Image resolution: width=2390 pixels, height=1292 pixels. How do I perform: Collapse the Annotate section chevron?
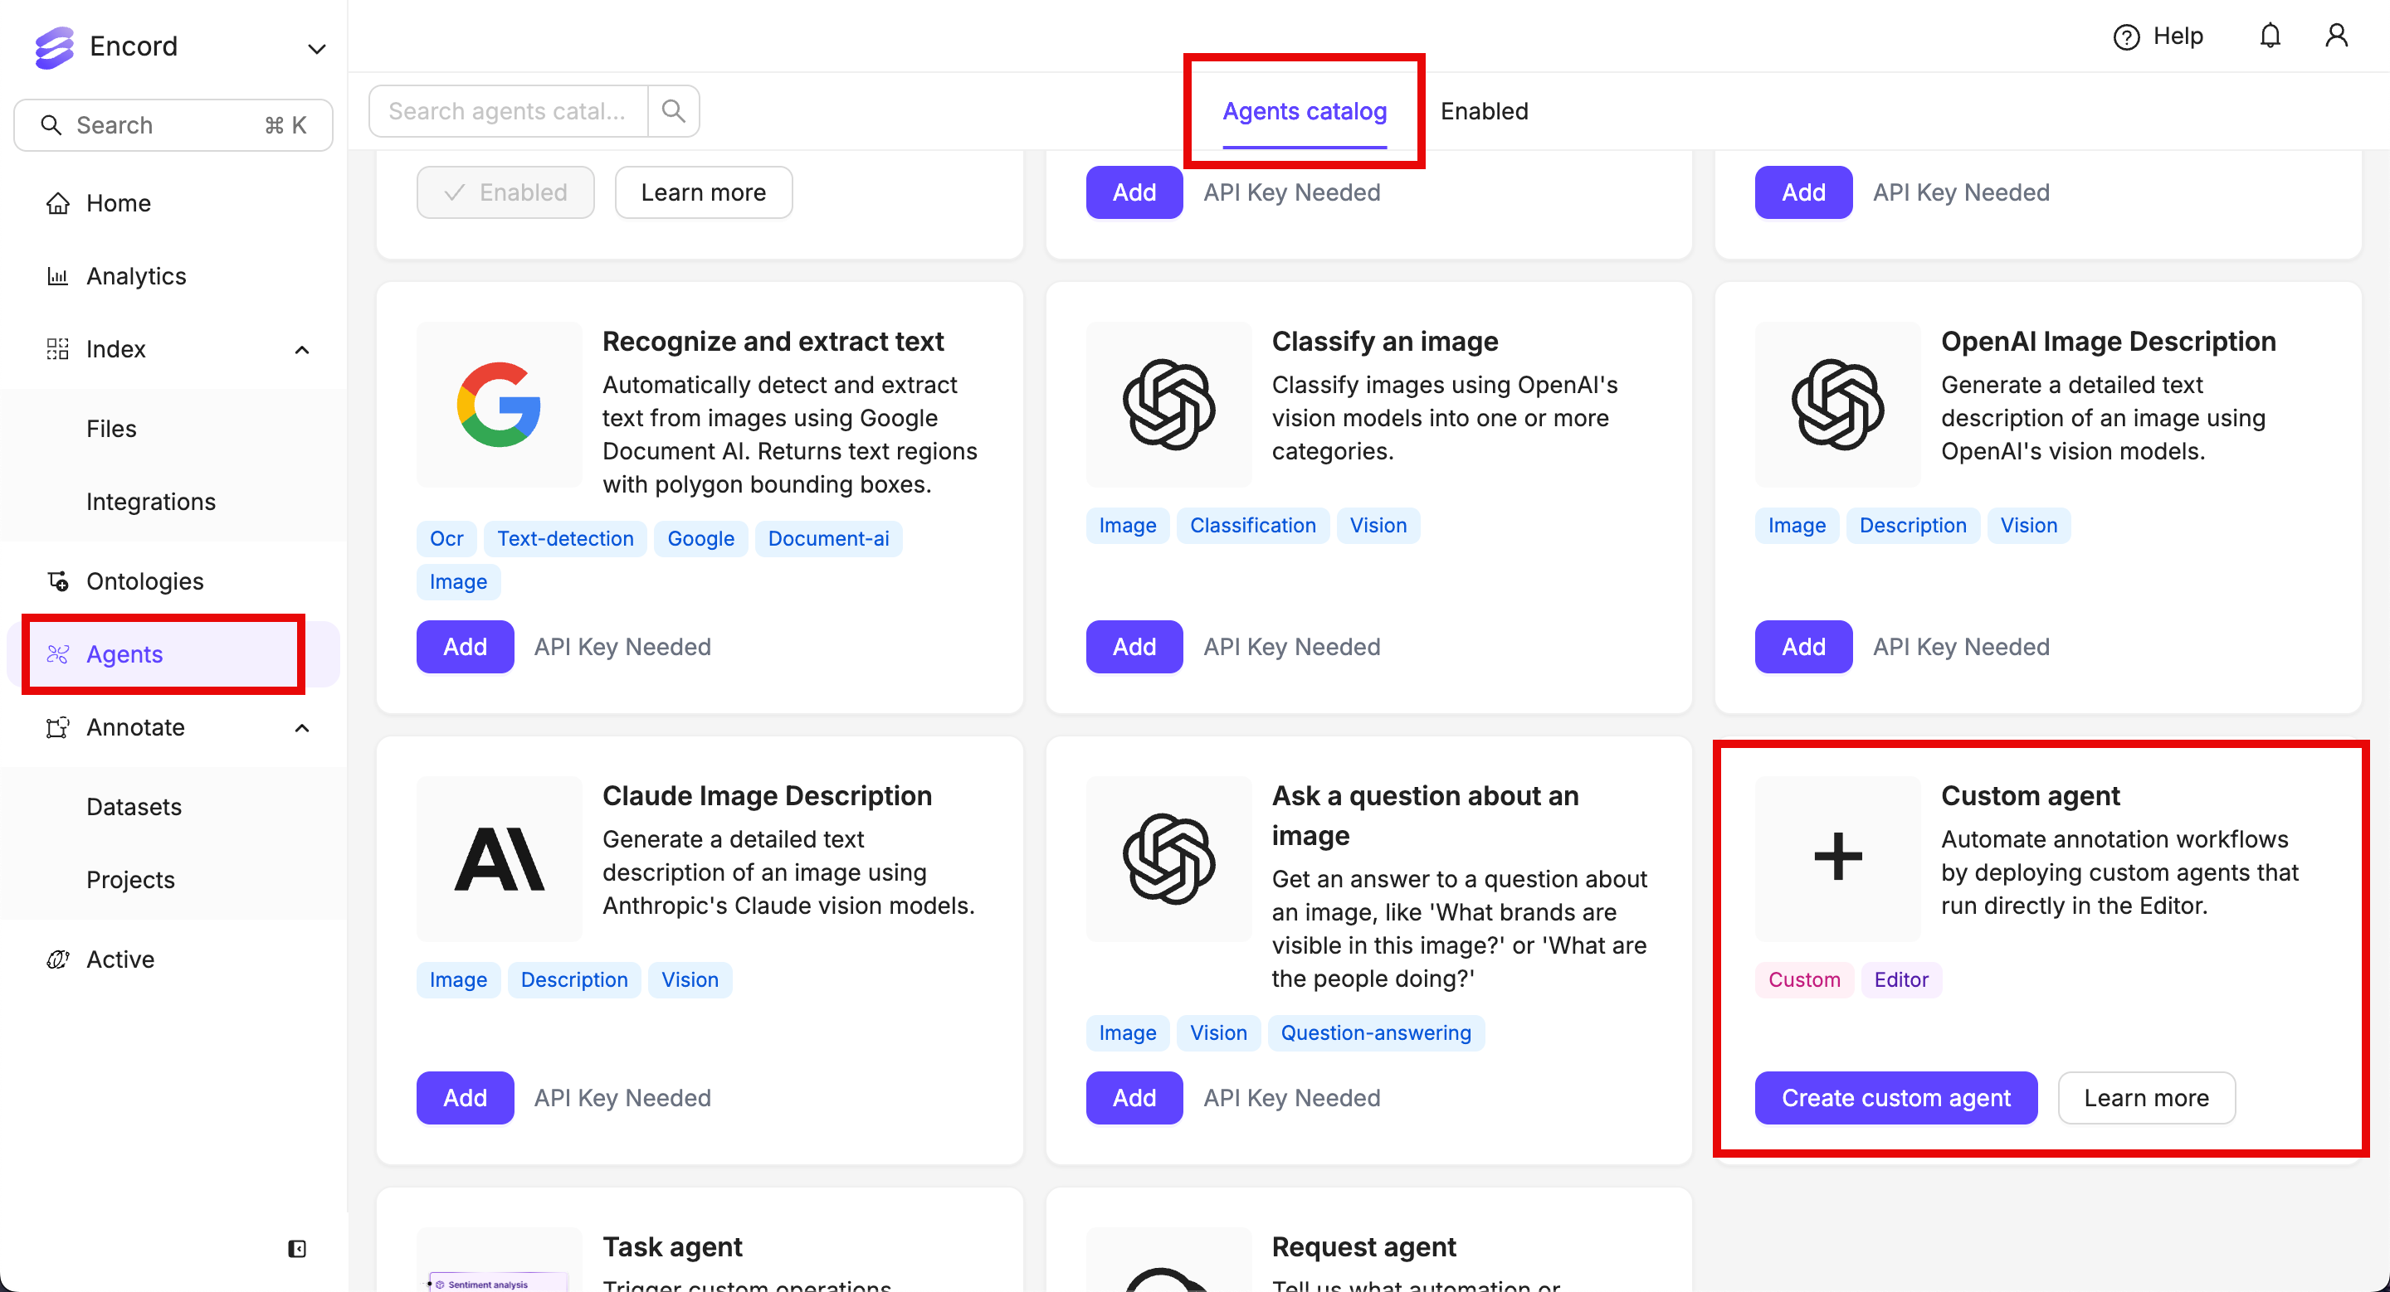point(301,727)
